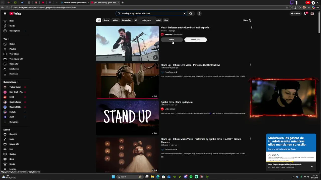Open Spotify from the taskbar

click(191, 177)
